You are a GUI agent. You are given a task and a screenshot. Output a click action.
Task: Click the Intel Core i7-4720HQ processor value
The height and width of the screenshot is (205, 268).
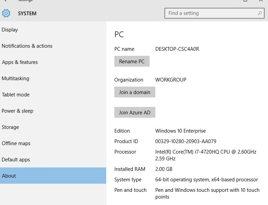[206, 155]
